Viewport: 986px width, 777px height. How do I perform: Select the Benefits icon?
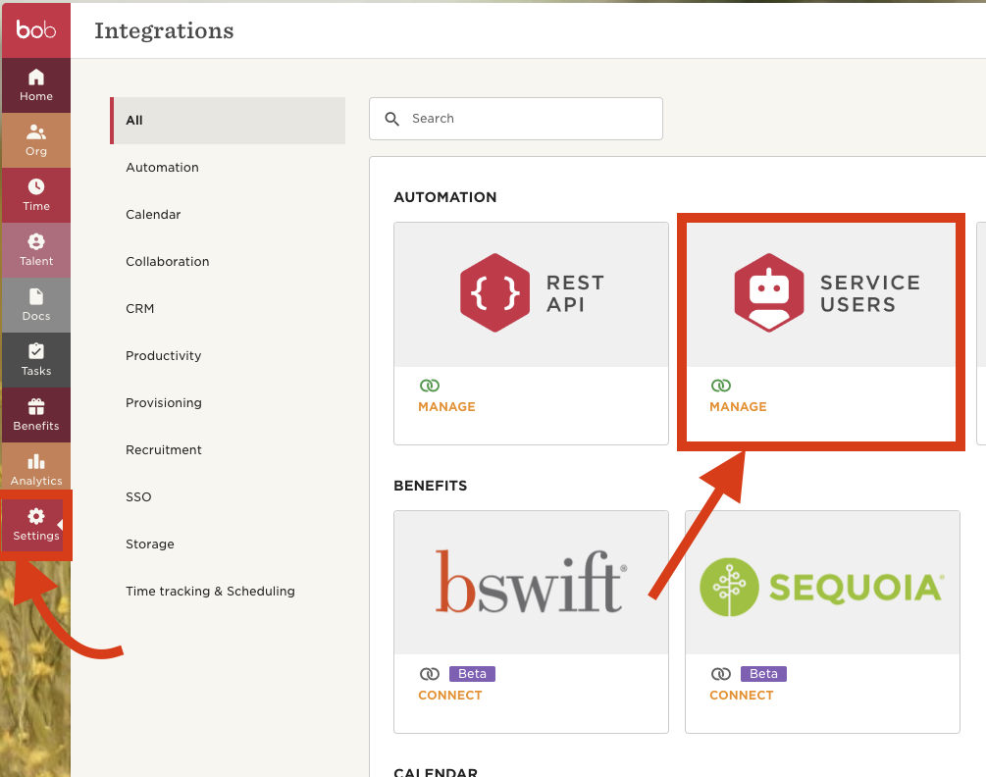click(x=36, y=415)
